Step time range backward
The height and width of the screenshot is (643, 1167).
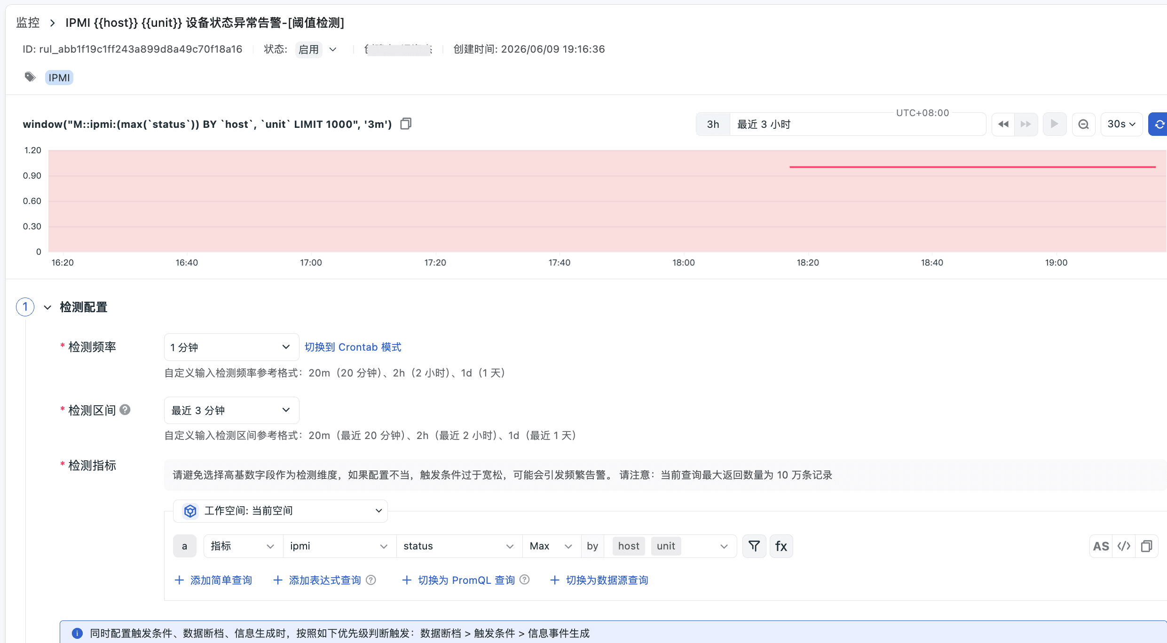click(x=1003, y=124)
